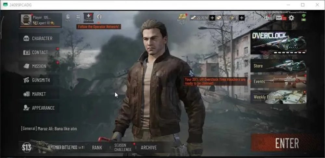Viewport: 325px width, 158px height.
Task: Click the Expert III rank label
Action: [44, 23]
